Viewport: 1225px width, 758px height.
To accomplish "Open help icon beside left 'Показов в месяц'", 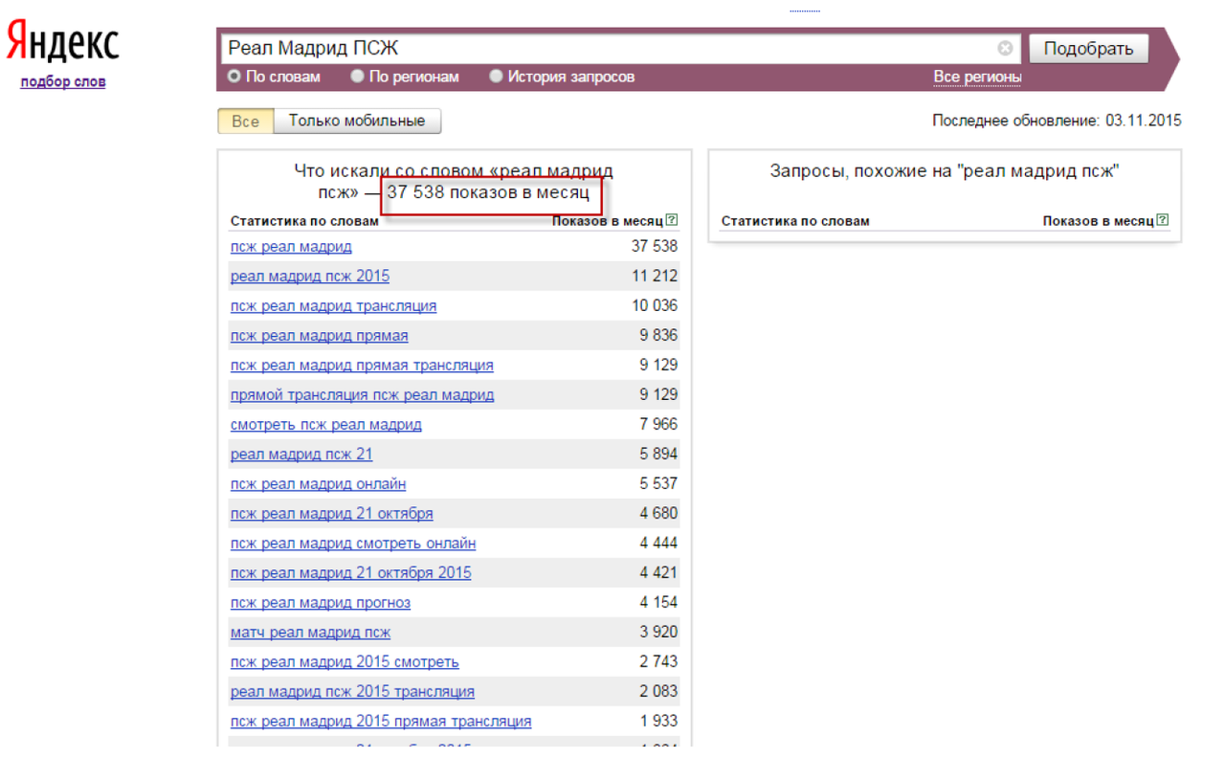I will click(x=672, y=220).
